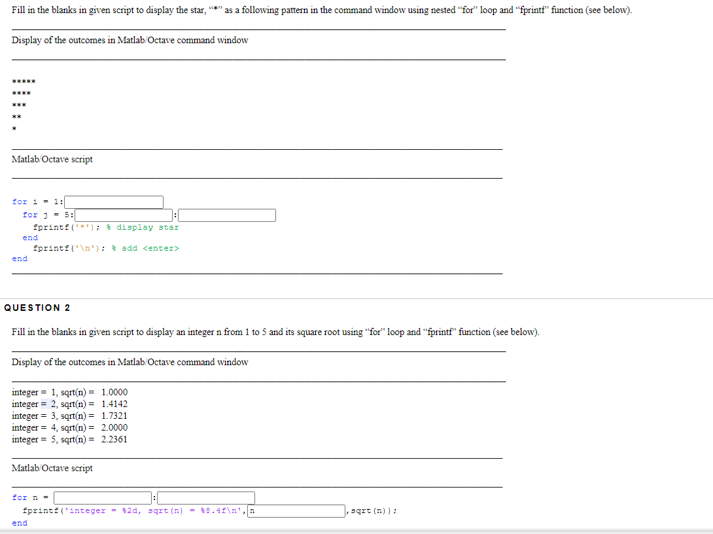713x534 pixels.
Task: Click the final "end" in Question 2 script
Action: tap(19, 522)
